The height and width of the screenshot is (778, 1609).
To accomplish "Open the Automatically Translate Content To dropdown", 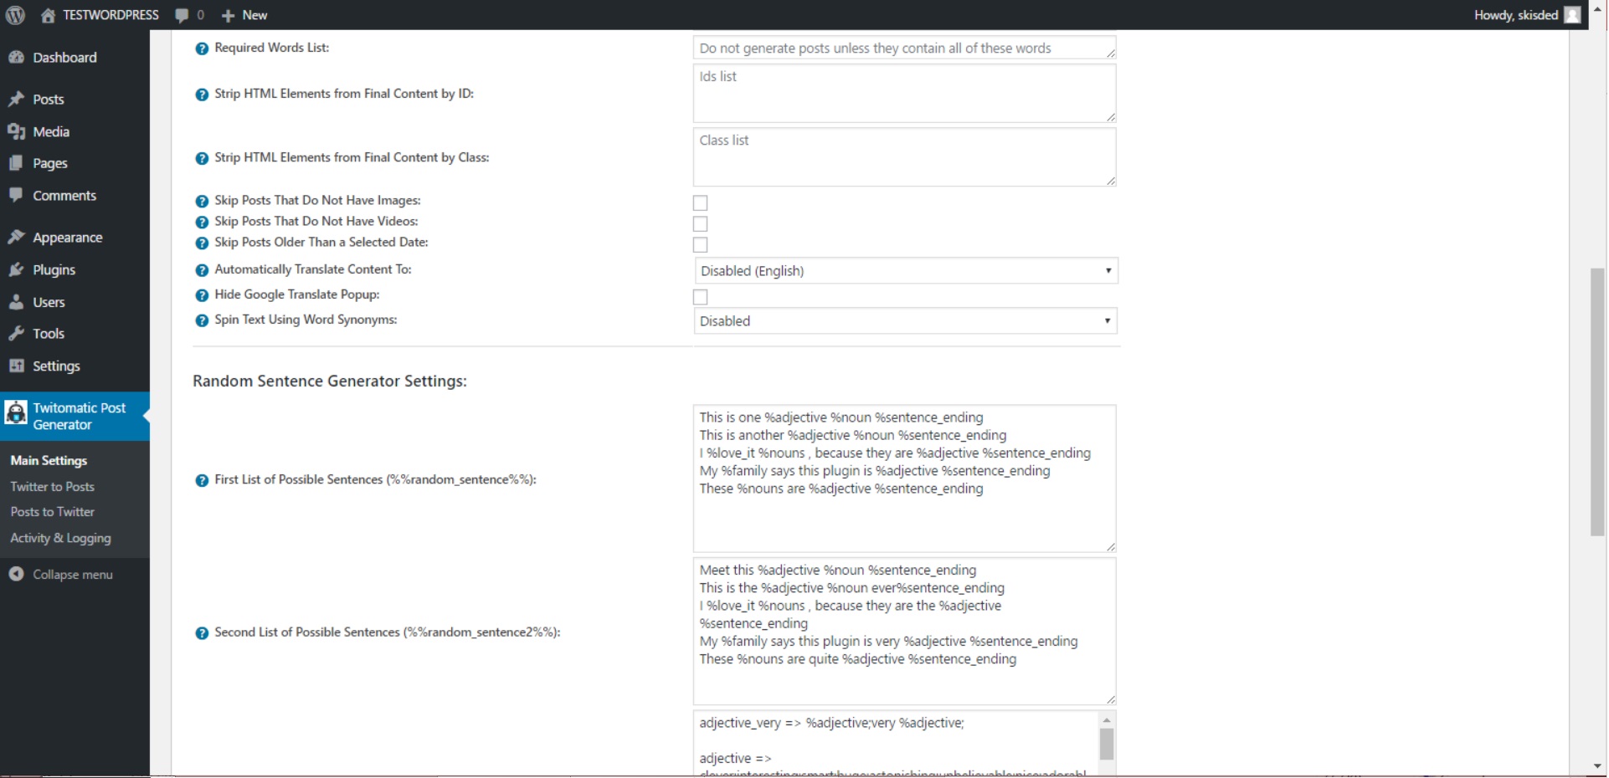I will tap(906, 271).
